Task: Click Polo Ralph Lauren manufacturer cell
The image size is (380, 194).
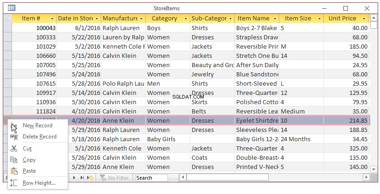Action: [123, 83]
